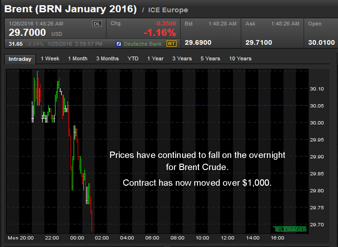Click the Open price 30.0100
Screen dimensions: 338x247
[x=321, y=43]
